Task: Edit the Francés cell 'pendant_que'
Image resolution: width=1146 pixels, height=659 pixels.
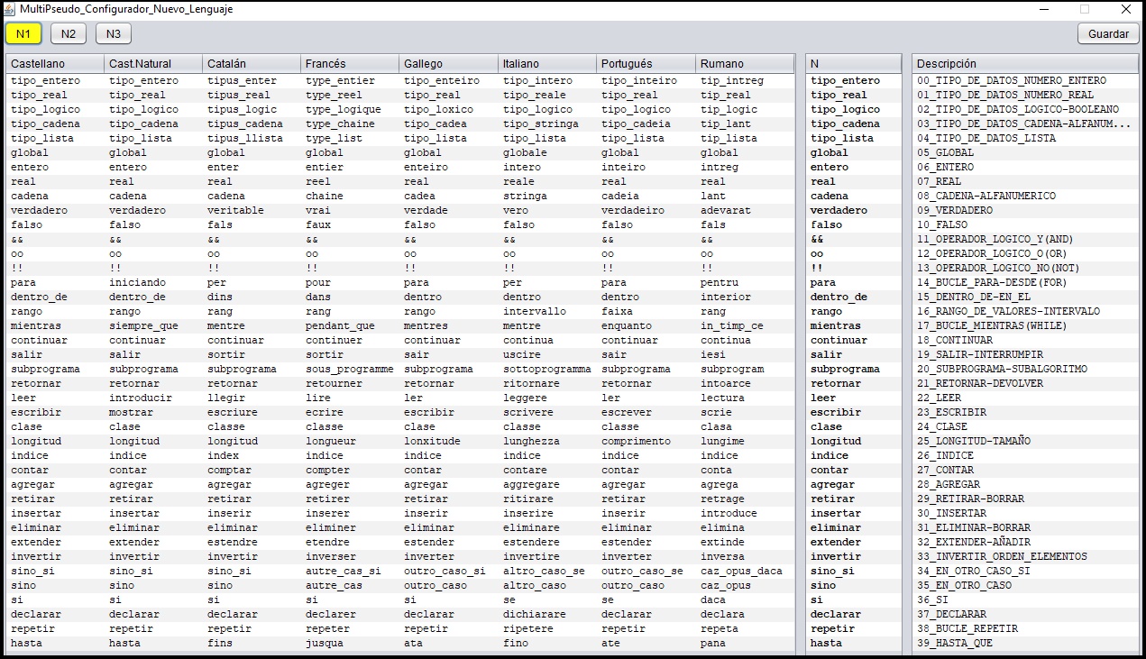Action: point(340,325)
